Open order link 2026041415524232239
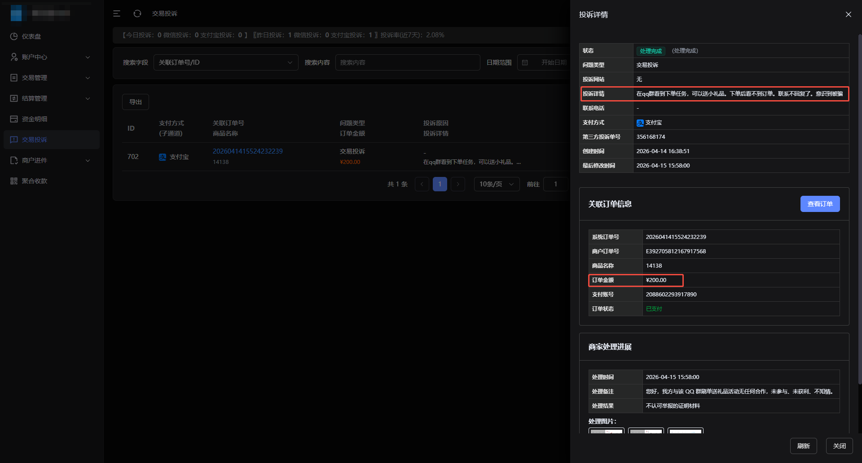Screen dimensions: 862x463 pos(247,151)
